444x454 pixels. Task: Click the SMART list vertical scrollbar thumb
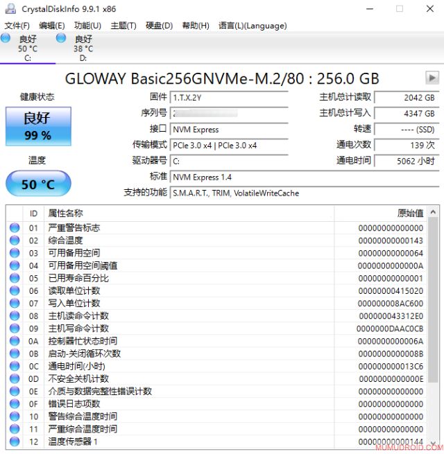[x=433, y=300]
